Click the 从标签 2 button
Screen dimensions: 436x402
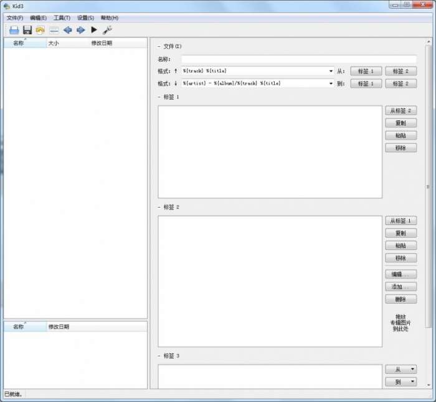click(401, 111)
